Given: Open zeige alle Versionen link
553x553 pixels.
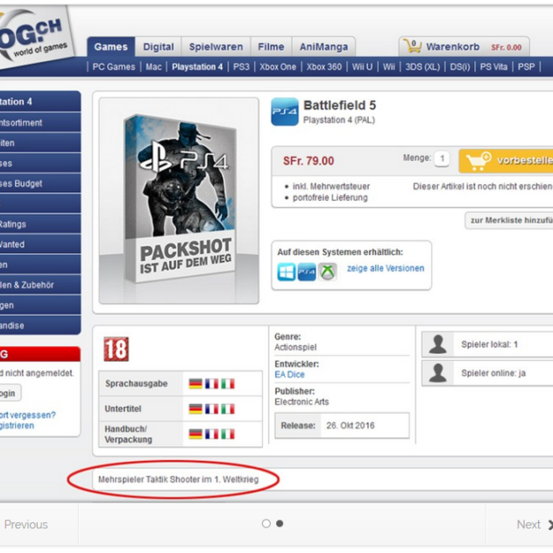Looking at the screenshot, I should coord(386,268).
